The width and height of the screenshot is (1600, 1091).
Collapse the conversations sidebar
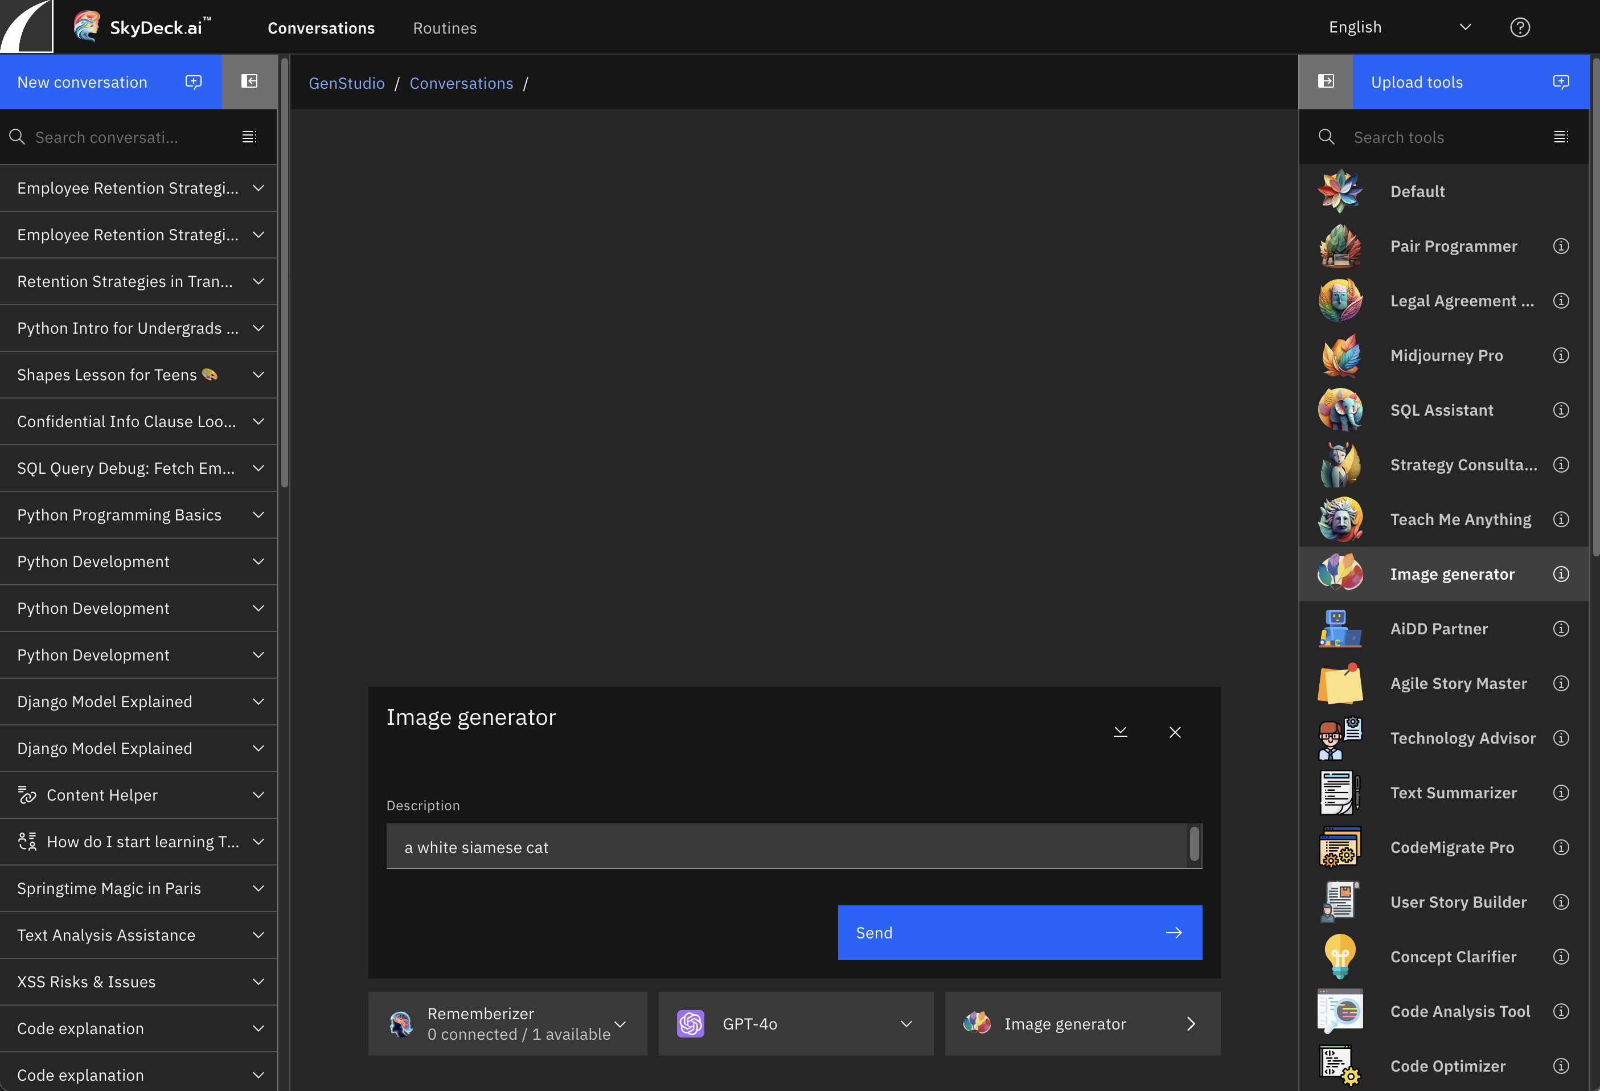[249, 81]
